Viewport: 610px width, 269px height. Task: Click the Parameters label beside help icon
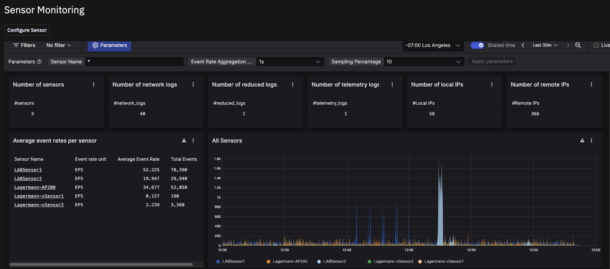pos(21,62)
